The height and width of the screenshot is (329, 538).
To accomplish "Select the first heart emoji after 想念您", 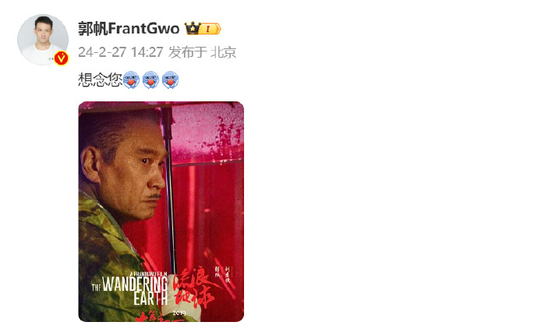I will click(131, 80).
